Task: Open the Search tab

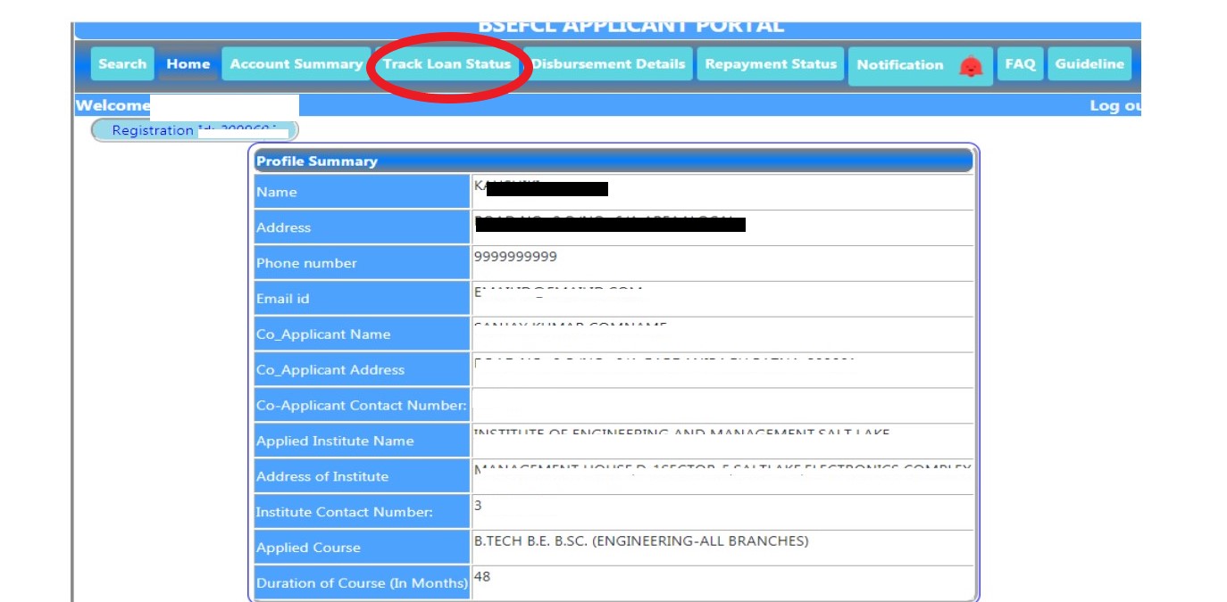Action: (122, 64)
